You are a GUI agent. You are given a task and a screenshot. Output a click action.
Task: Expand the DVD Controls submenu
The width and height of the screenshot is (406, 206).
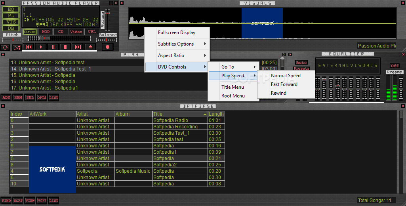click(177, 67)
